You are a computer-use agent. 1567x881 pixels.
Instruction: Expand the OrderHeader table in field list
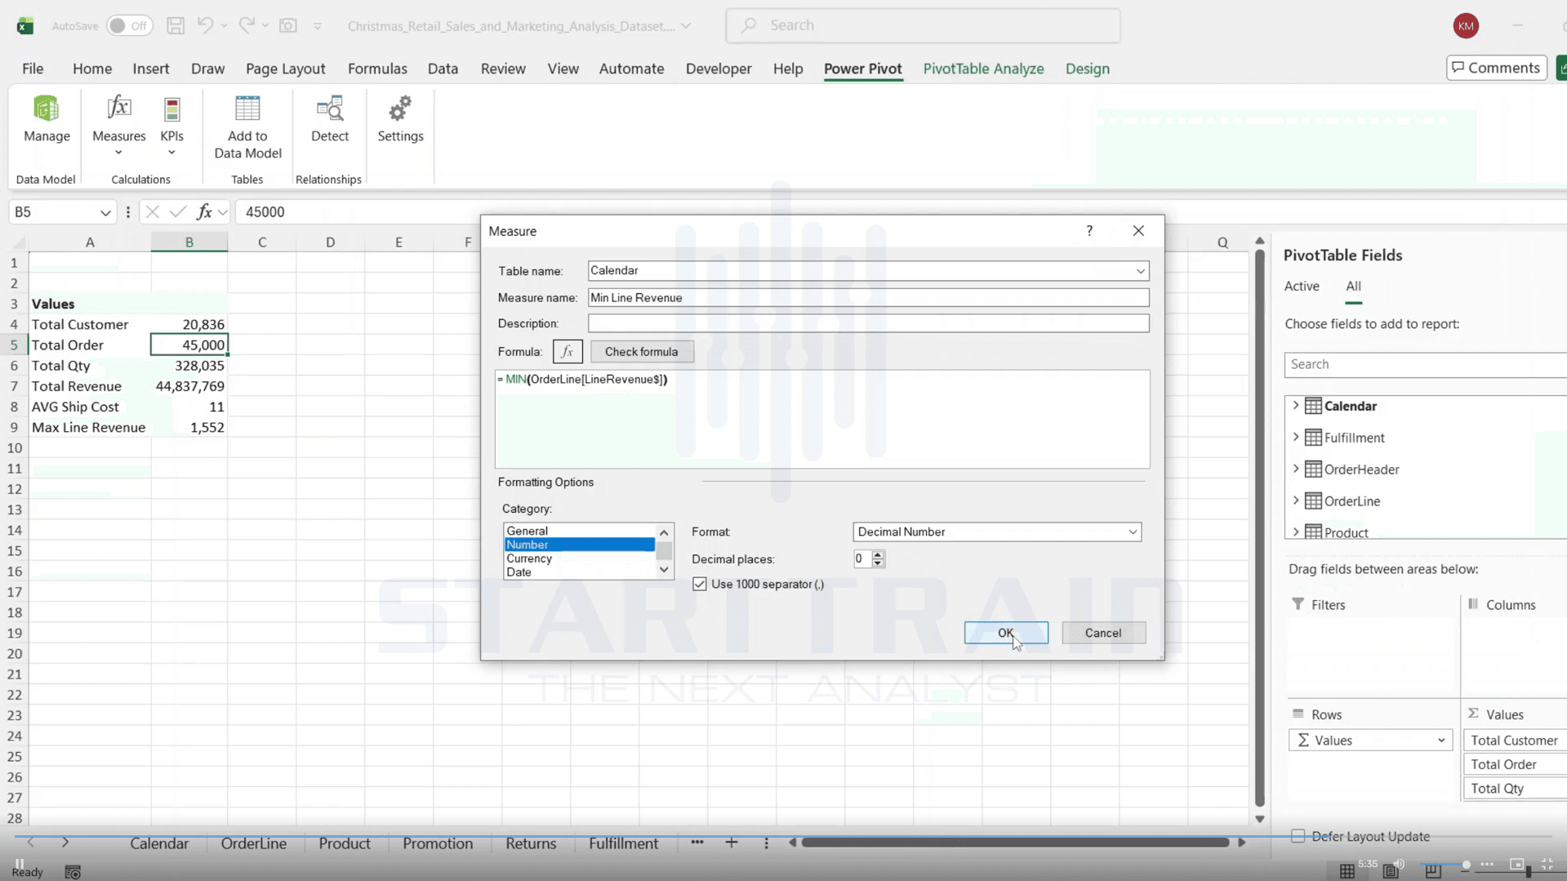coord(1296,469)
